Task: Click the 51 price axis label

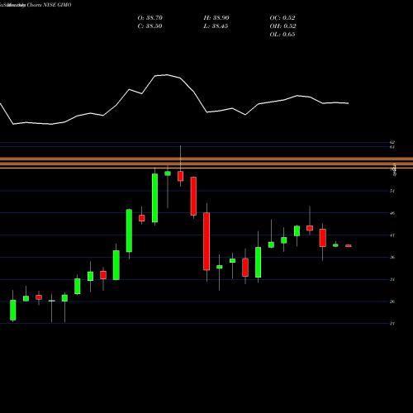Action: [392, 191]
